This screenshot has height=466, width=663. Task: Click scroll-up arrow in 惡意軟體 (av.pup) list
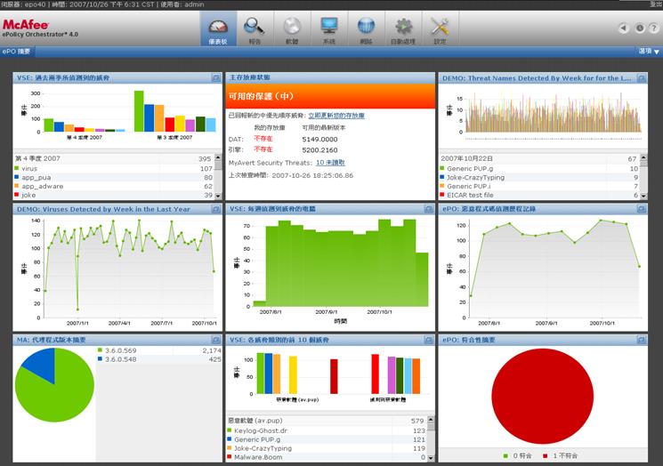[x=431, y=420]
